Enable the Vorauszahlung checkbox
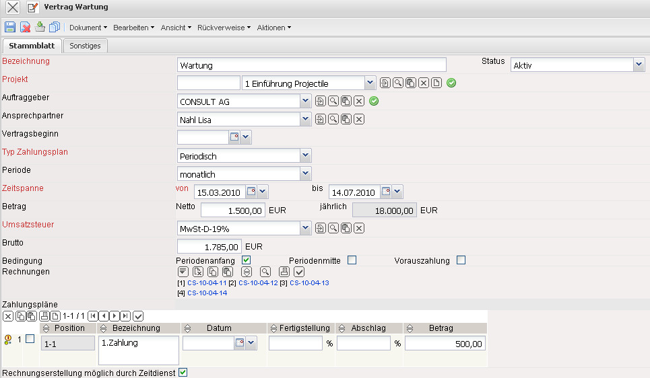Viewport: 650px width, 378px height. [461, 260]
